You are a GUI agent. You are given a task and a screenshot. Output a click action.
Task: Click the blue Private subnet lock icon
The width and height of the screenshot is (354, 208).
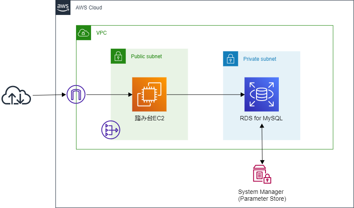pos(230,59)
